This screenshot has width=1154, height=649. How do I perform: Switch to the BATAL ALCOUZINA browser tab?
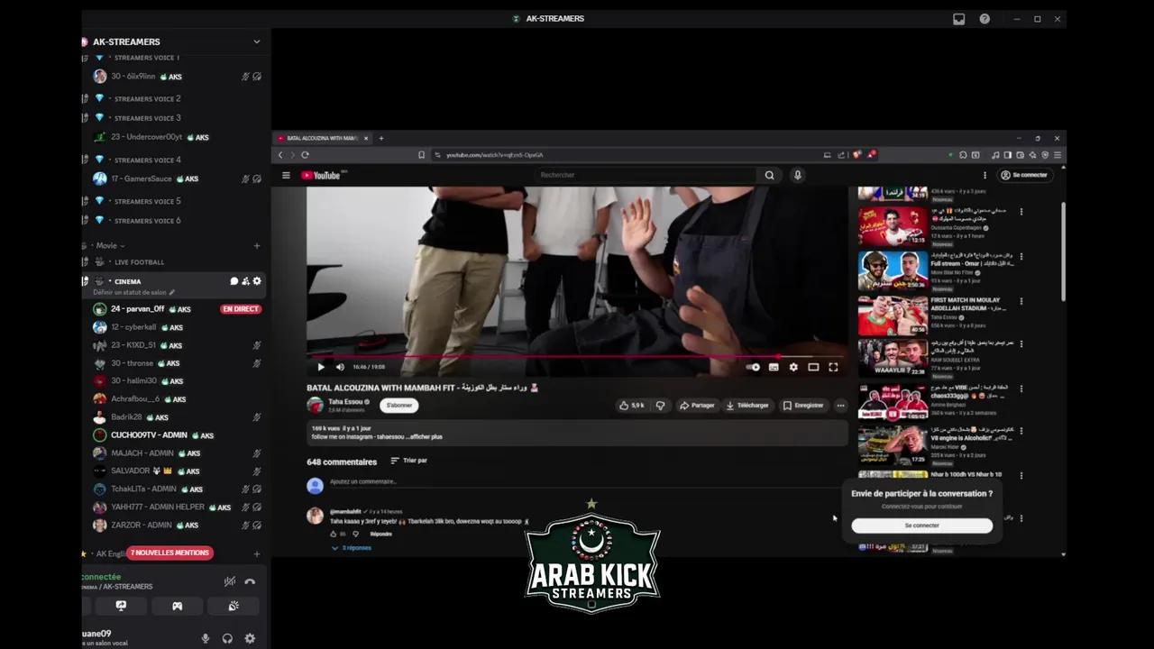[322, 138]
